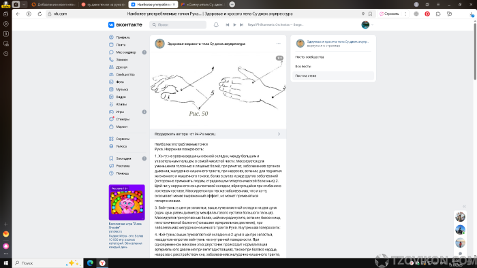Image resolution: width=477 pixels, height=268 pixels.
Task: Open Игры in the sidebar
Action: tap(120, 112)
